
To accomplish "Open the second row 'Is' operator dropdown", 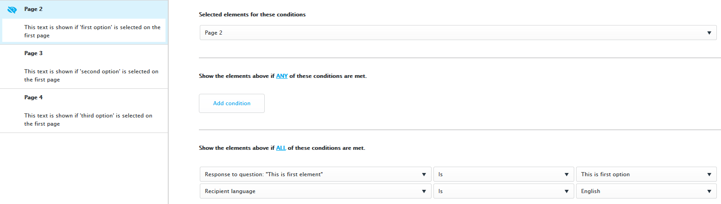I will click(503, 191).
